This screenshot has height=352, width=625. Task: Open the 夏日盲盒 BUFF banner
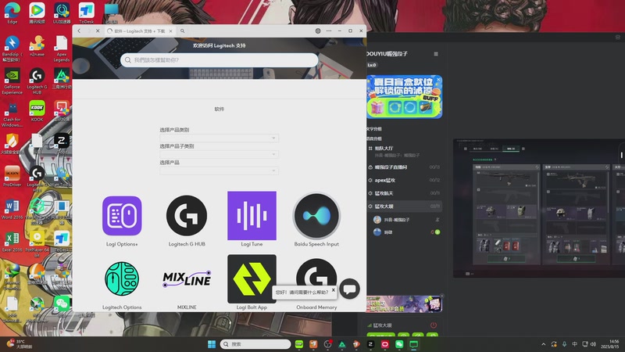pos(404,96)
